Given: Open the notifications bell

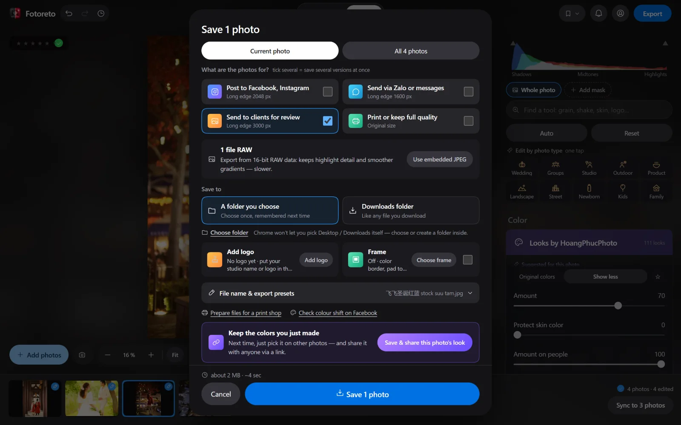Looking at the screenshot, I should coord(598,14).
